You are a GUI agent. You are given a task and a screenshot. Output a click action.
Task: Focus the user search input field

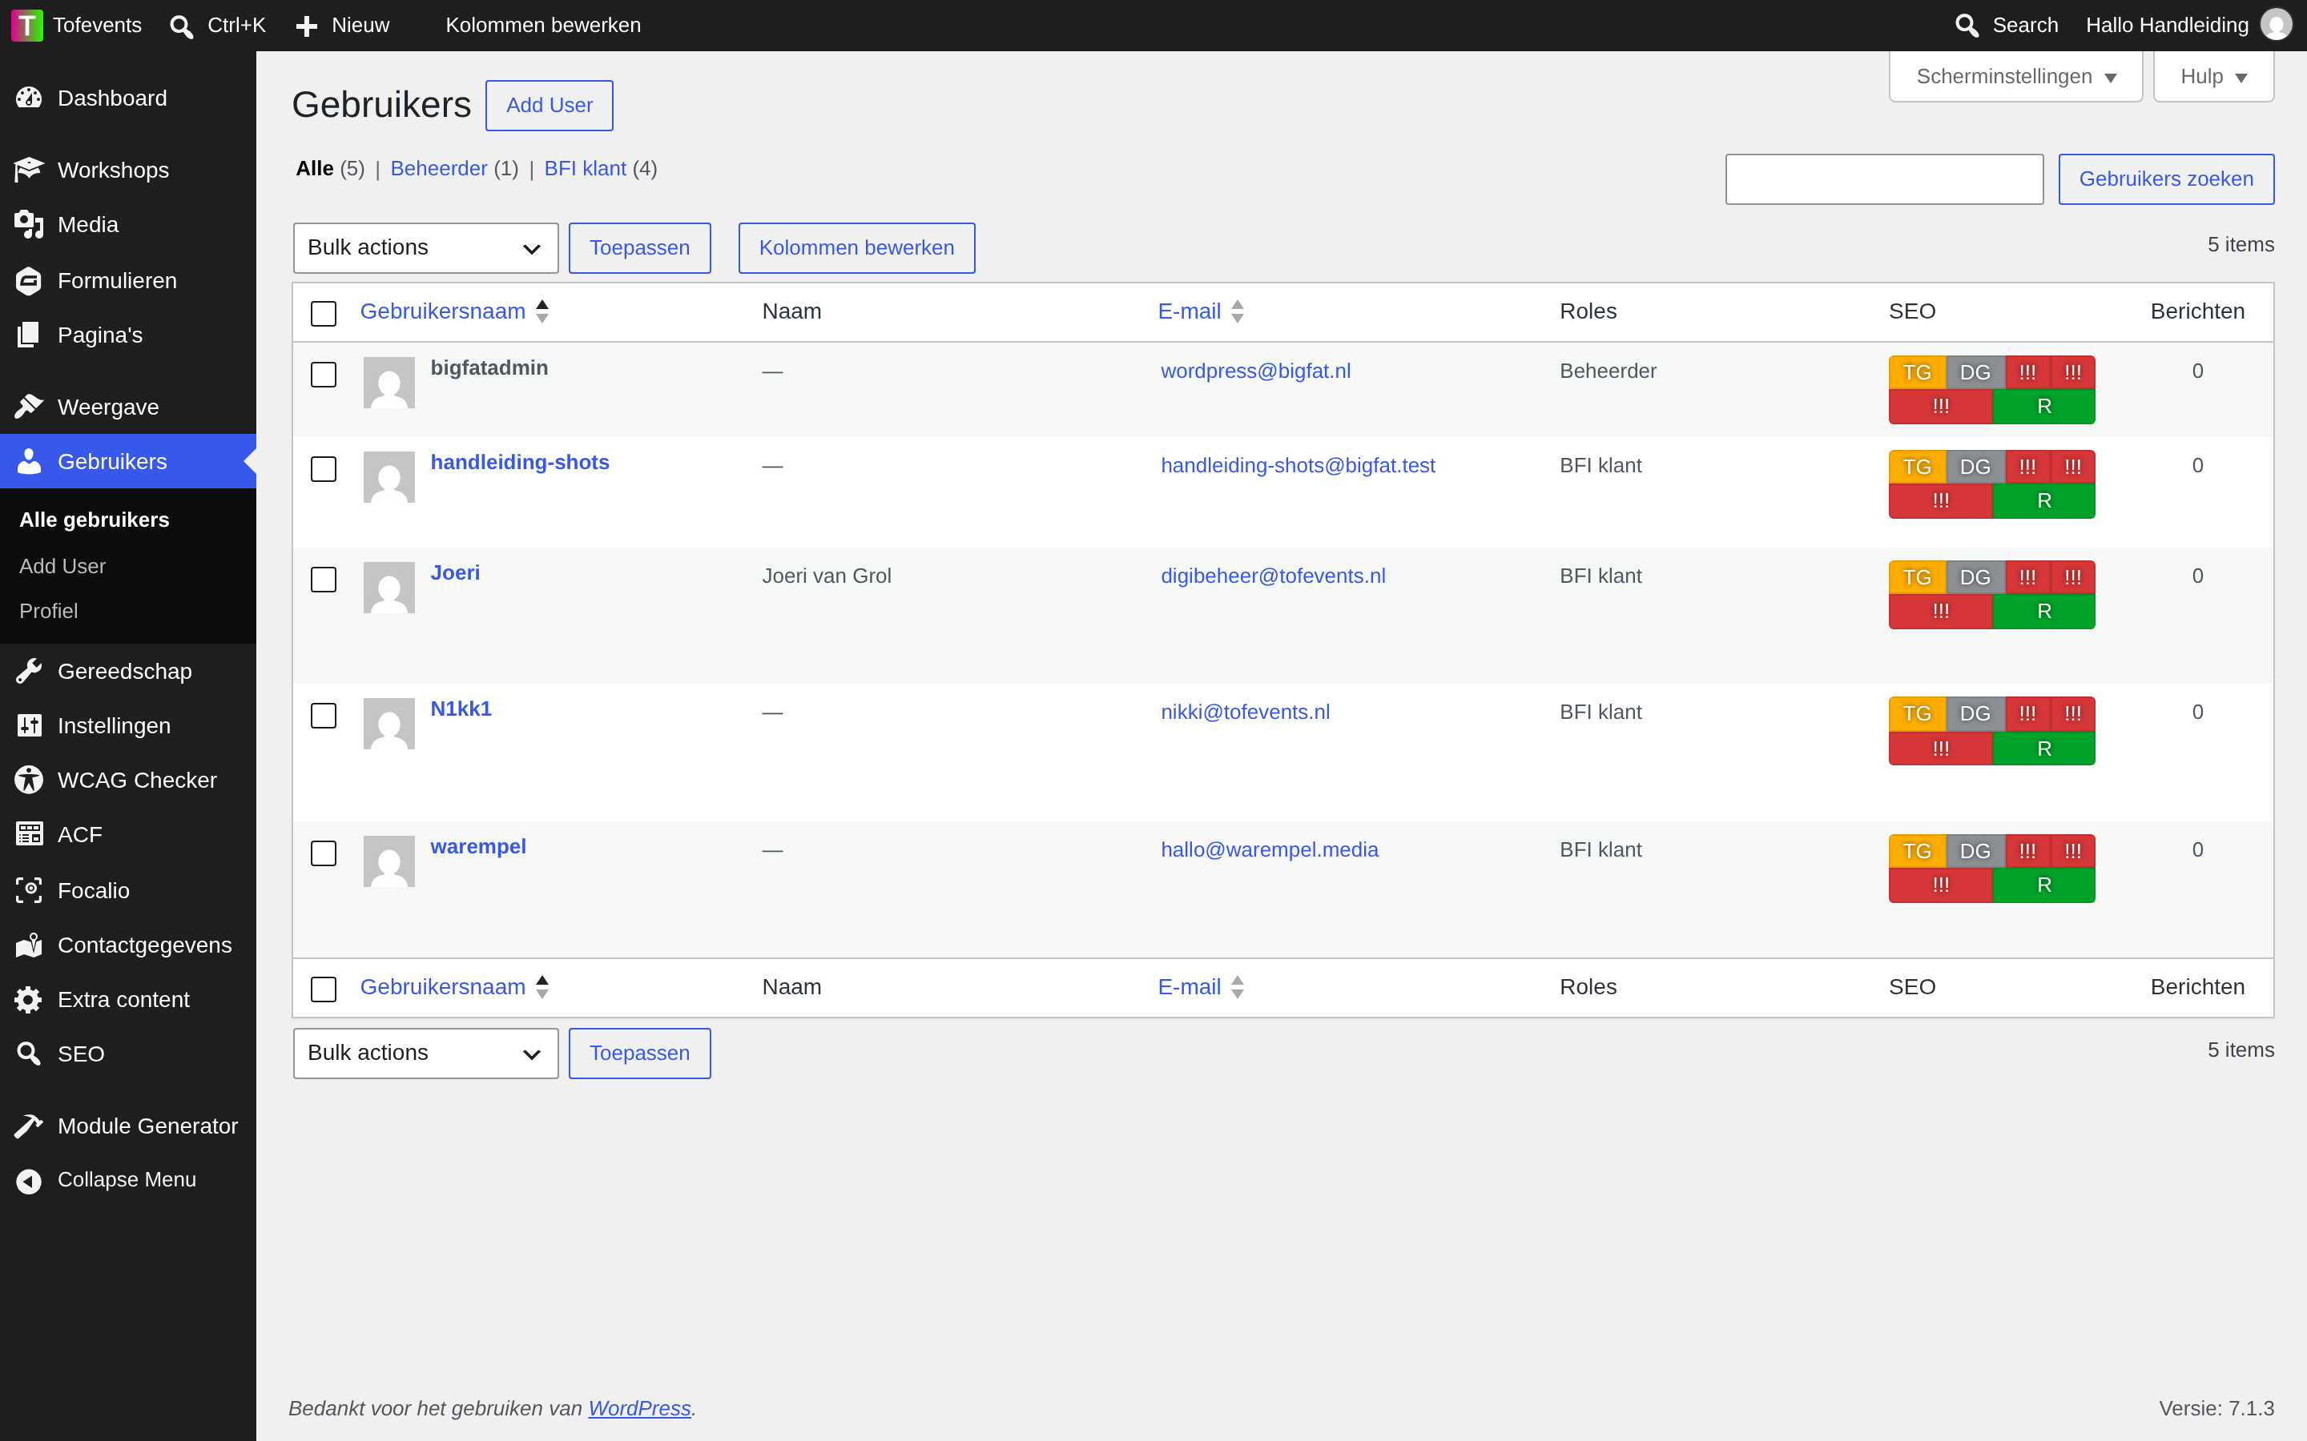pos(1884,179)
